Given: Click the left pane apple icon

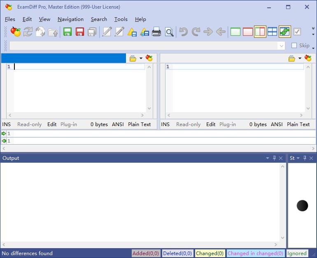Looking at the screenshot, I should tap(149, 58).
